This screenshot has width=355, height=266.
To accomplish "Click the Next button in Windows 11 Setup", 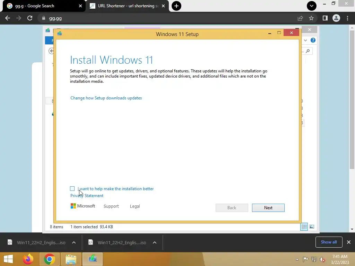I will [268, 208].
